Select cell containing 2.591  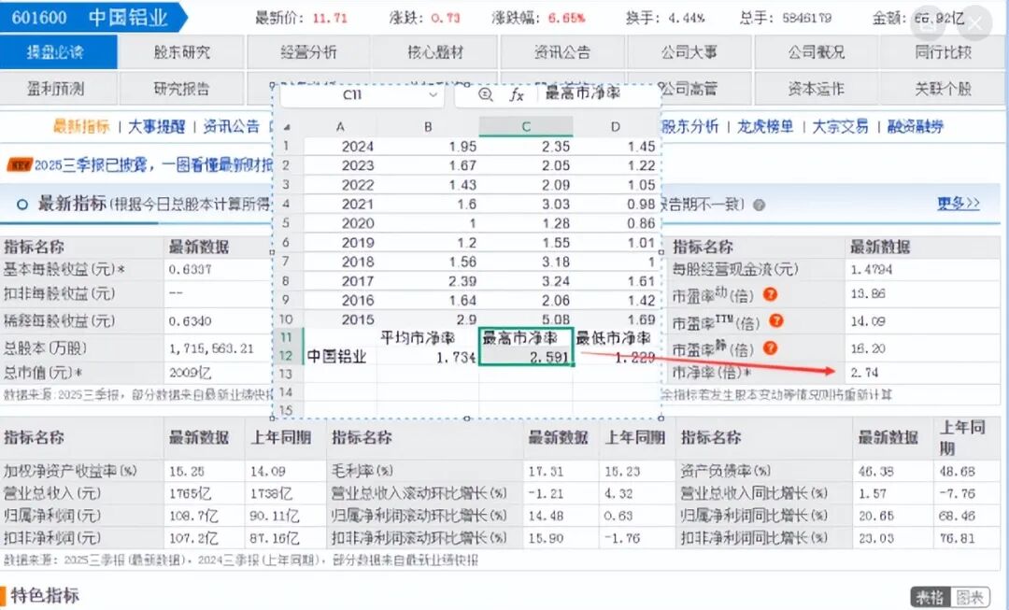coord(526,357)
